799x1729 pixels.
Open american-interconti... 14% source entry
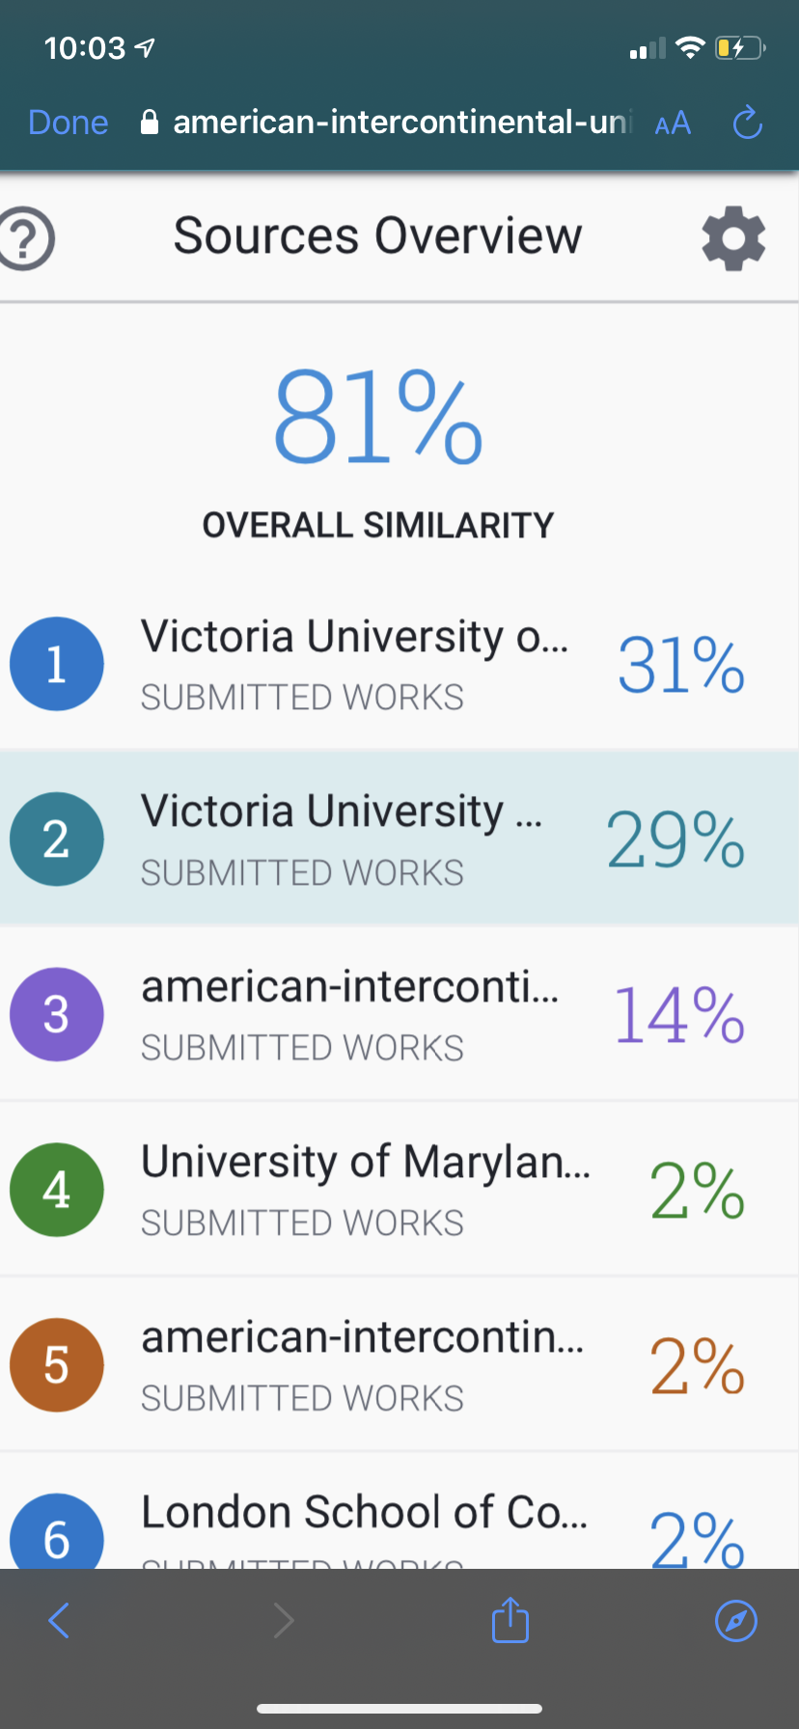click(x=399, y=1013)
